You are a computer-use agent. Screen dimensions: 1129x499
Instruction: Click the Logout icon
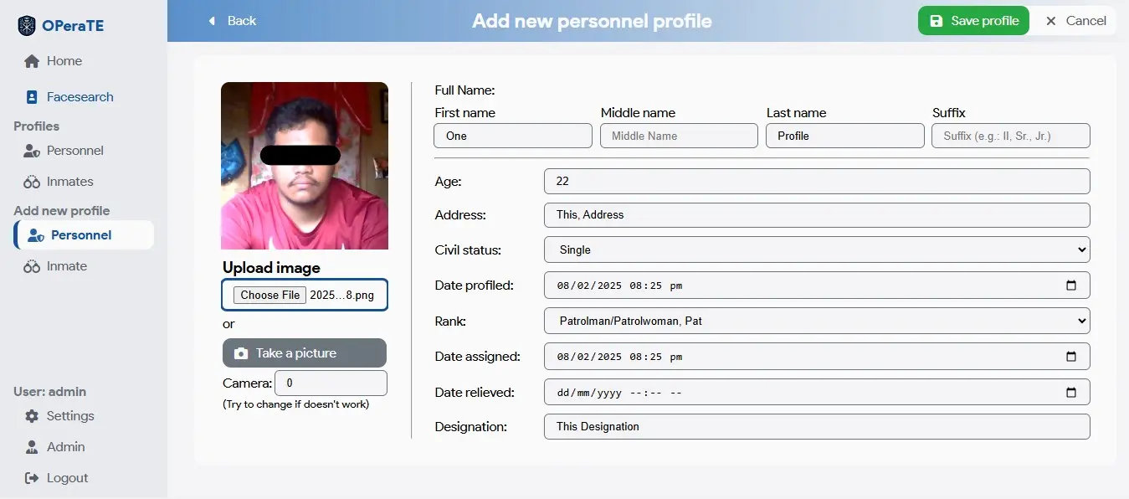(32, 478)
